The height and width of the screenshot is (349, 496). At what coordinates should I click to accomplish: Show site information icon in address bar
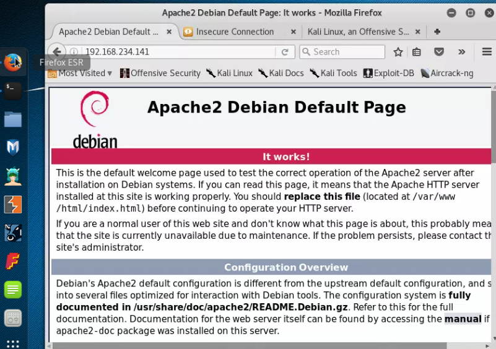coord(74,51)
